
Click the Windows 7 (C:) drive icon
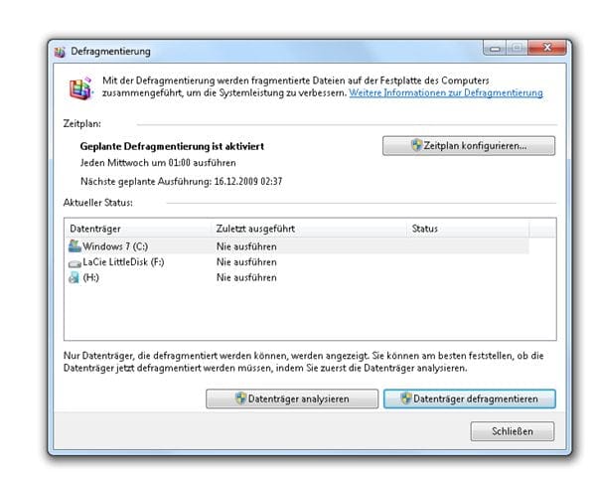pos(74,245)
